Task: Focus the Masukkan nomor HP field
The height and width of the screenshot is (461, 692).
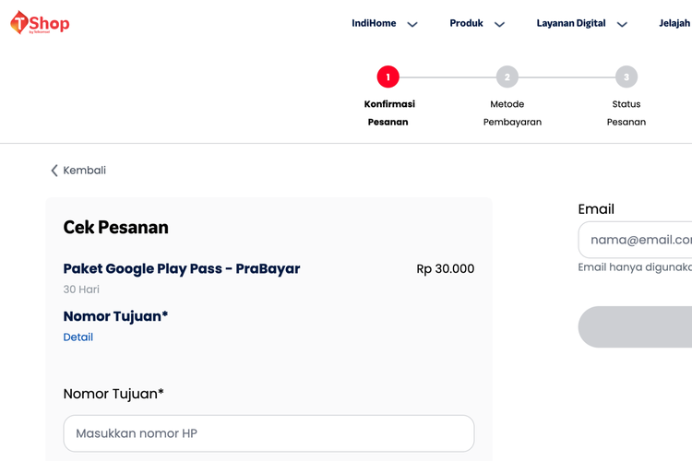Action: pyautogui.click(x=268, y=433)
